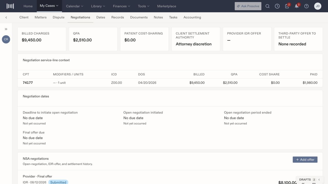Open the Library dropdown menu
328x184 pixels.
[98, 6]
